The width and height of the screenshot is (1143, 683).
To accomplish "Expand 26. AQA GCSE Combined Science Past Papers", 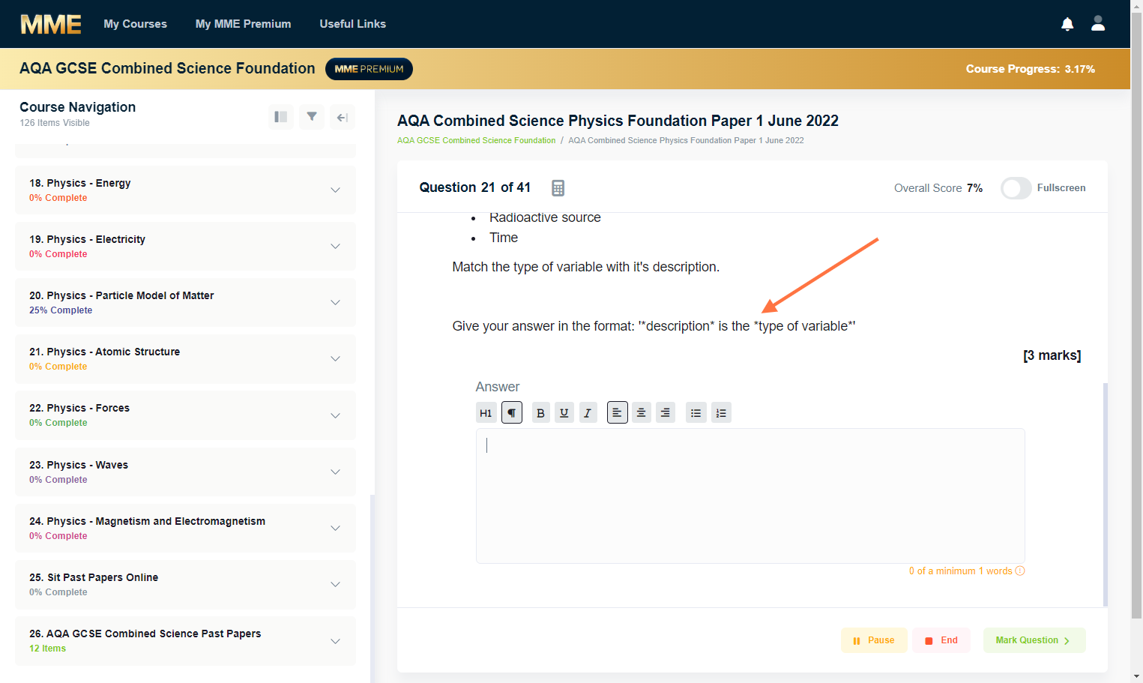I will (x=186, y=641).
